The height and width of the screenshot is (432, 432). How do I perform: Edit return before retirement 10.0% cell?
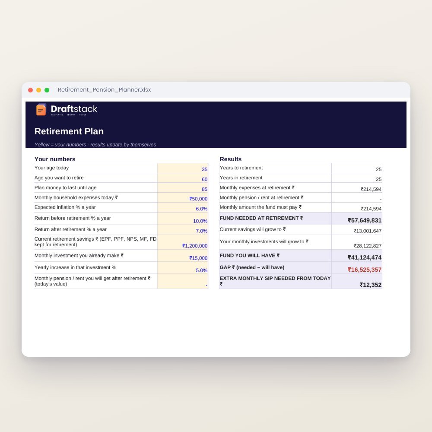click(x=183, y=219)
